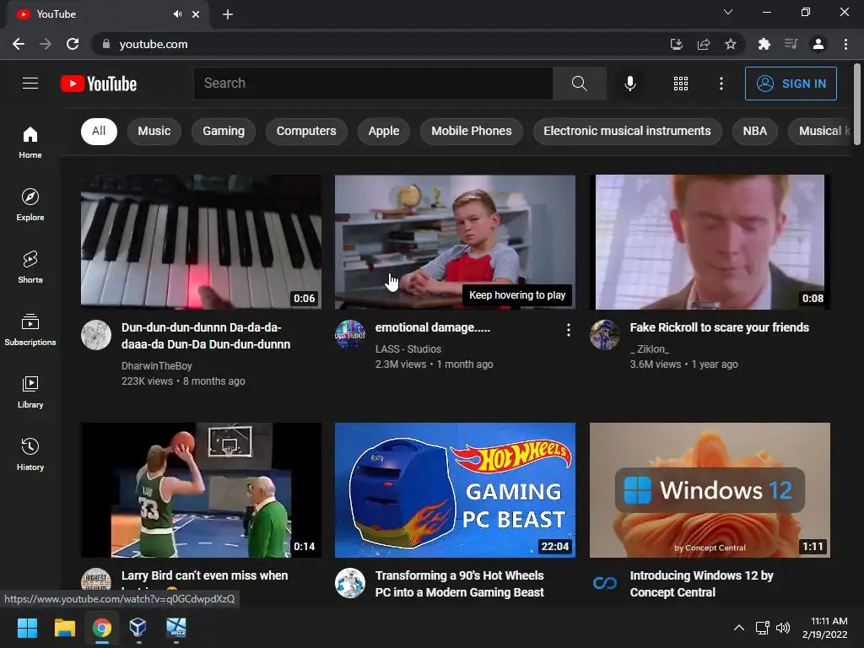Play the piano keys thumbnail video
Screen dimensions: 864x648
(201, 242)
